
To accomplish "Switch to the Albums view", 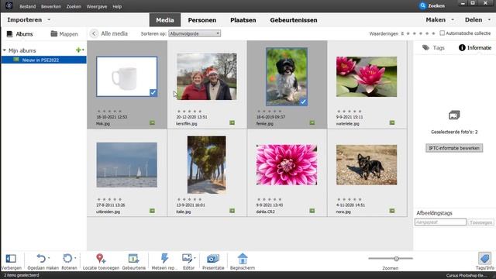I will tap(19, 34).
